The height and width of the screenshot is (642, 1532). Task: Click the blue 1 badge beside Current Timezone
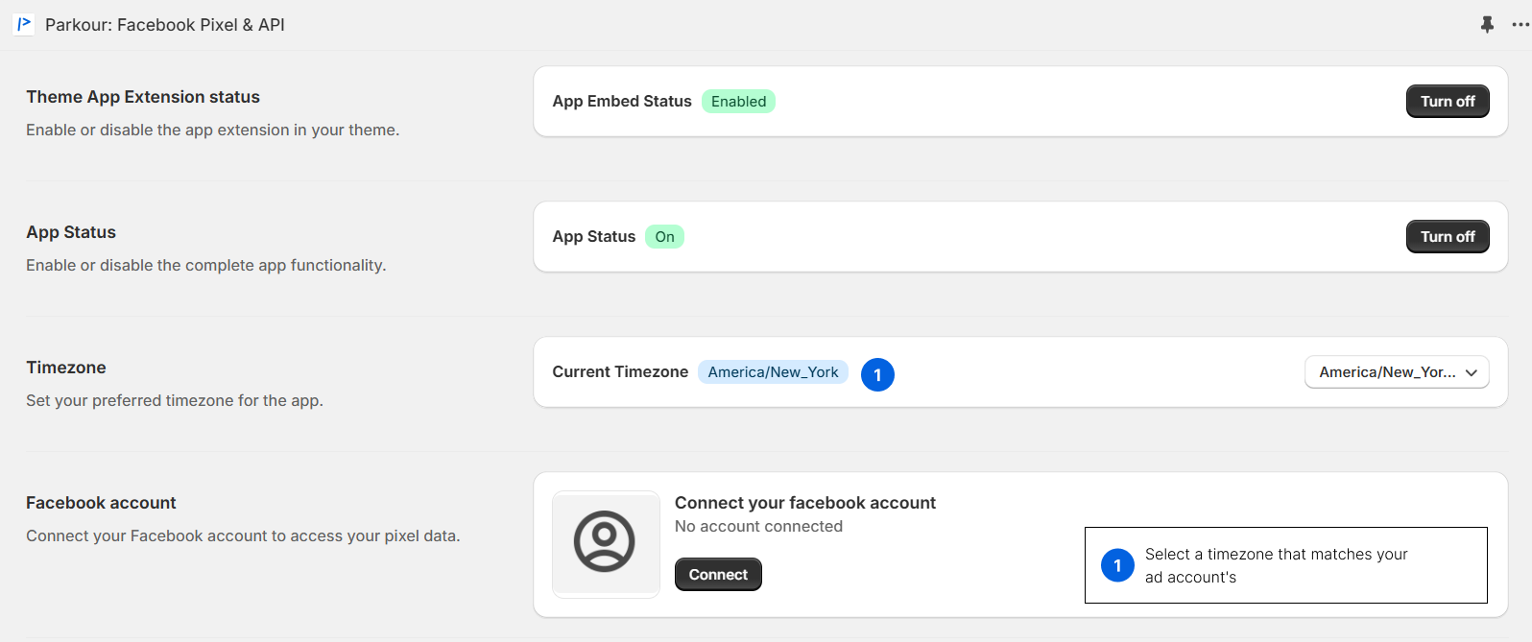877,374
